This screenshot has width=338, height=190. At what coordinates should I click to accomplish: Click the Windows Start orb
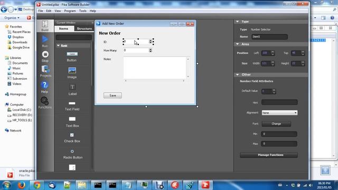point(6,185)
